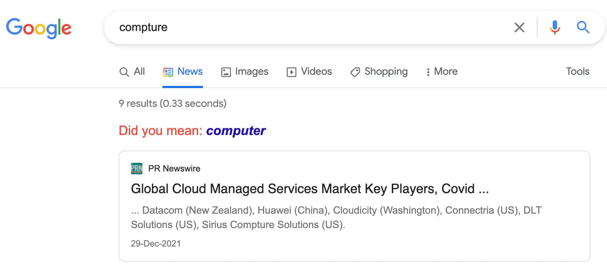Switch to the Images tab

point(245,71)
